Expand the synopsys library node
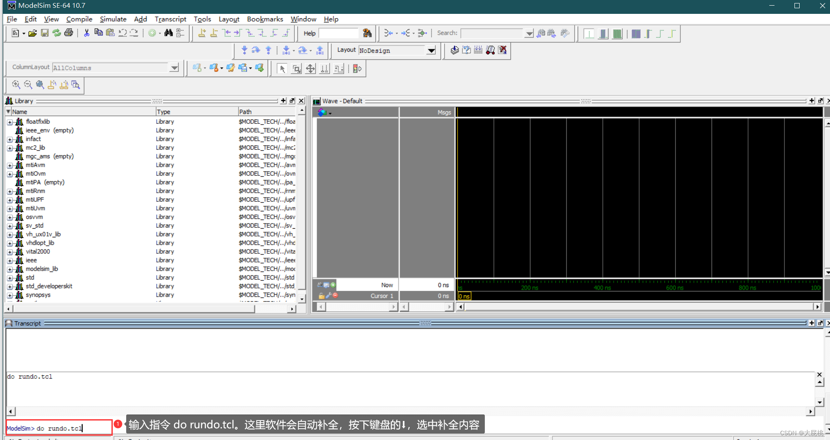The width and height of the screenshot is (830, 440). [10, 295]
